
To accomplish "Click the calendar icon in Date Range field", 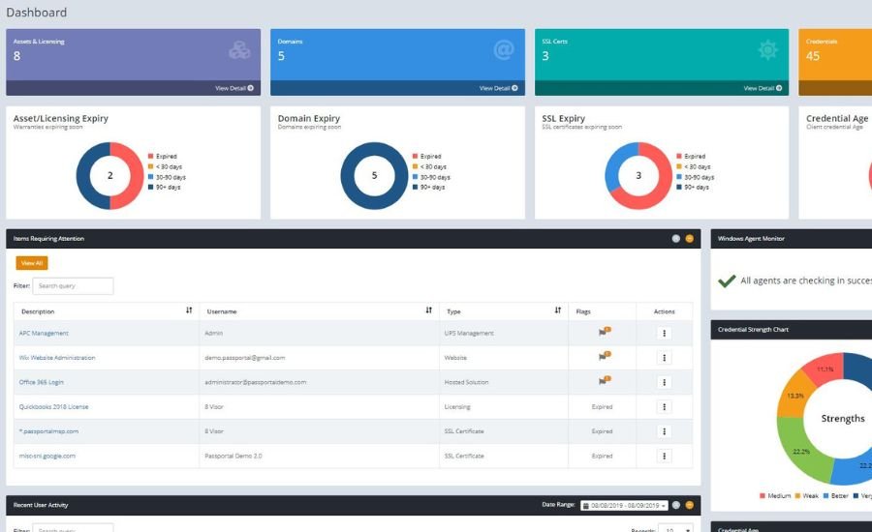I will [x=585, y=505].
